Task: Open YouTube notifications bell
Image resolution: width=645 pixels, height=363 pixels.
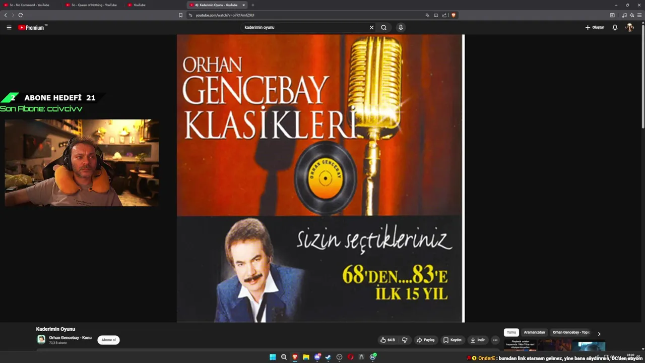Action: (x=615, y=28)
